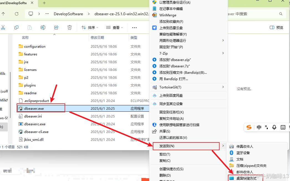This screenshot has height=181, width=290.
Task: Select 添加到压缩文件 (Bandizip)(B)... entry
Action: [188, 72]
